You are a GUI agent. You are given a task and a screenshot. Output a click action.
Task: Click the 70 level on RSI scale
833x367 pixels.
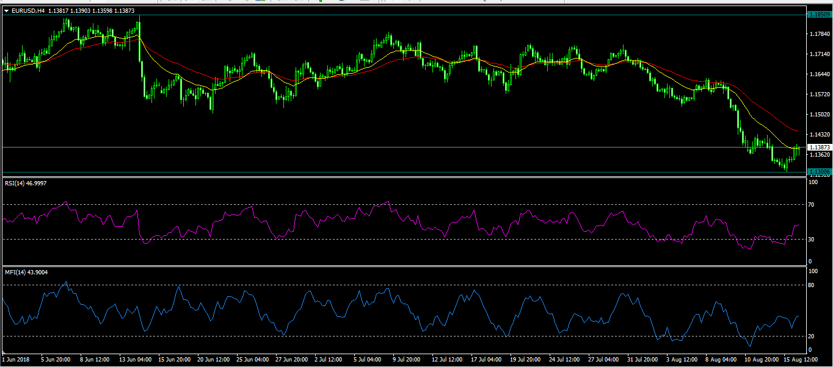pyautogui.click(x=812, y=205)
